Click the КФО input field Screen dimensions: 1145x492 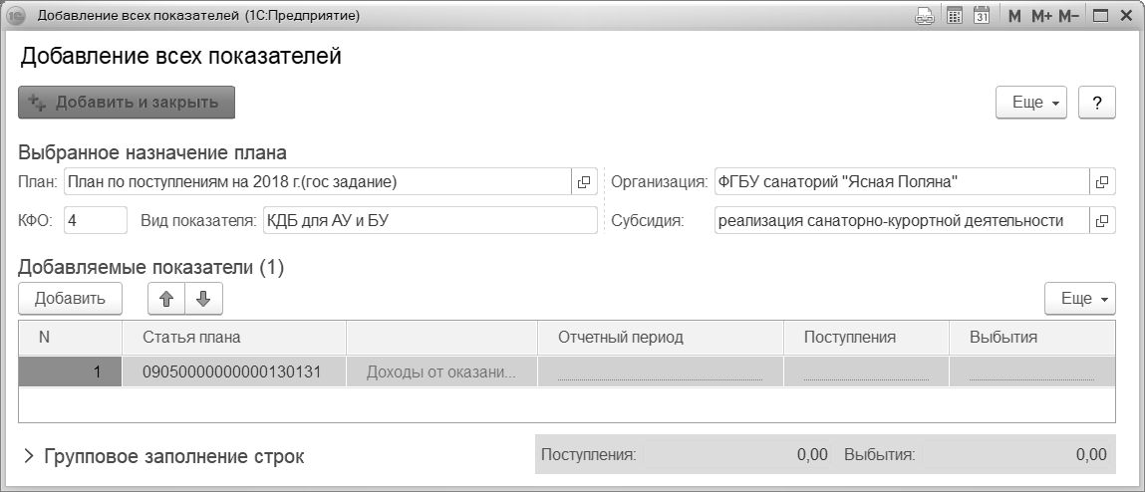[96, 220]
